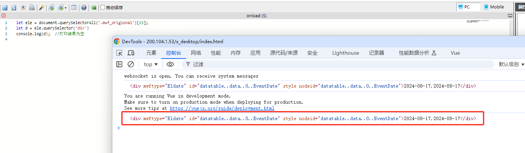Click the save icon in editor toolbar

click(x=5, y=8)
